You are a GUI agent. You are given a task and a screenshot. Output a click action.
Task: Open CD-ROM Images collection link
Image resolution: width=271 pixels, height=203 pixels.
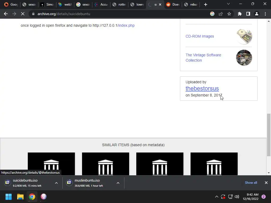pyautogui.click(x=200, y=36)
